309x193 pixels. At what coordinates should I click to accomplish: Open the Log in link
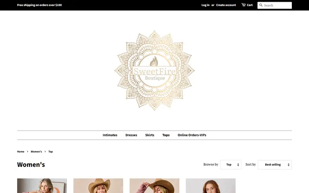205,5
